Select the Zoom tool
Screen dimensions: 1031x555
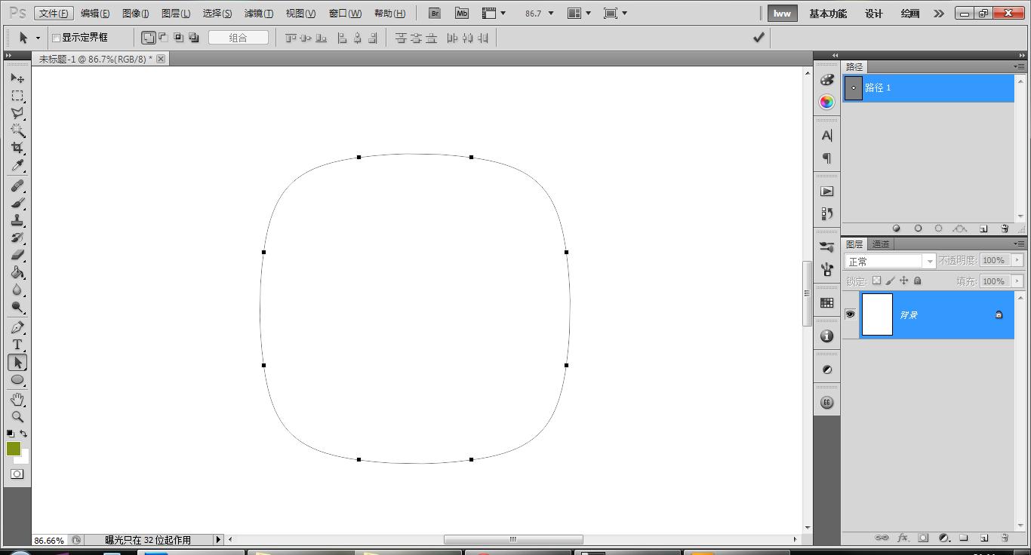(x=17, y=415)
